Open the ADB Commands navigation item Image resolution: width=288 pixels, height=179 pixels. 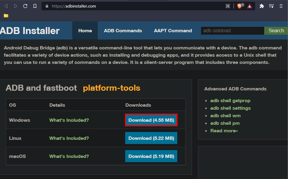coord(123,30)
